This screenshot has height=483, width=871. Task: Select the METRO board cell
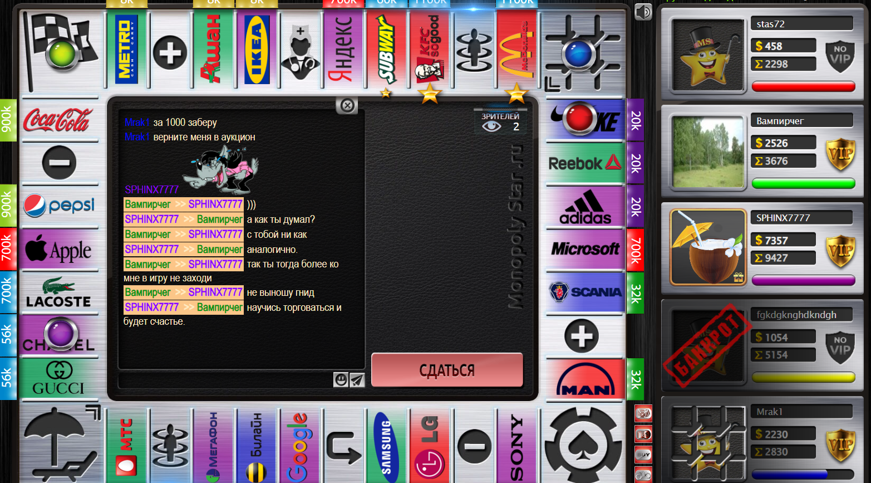tap(126, 49)
